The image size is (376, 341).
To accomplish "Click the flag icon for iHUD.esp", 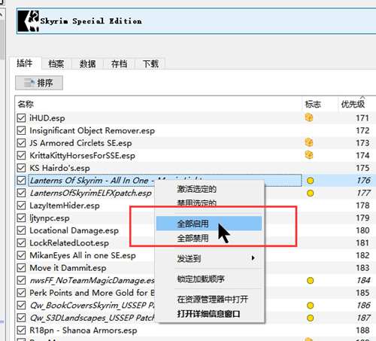I will point(309,117).
